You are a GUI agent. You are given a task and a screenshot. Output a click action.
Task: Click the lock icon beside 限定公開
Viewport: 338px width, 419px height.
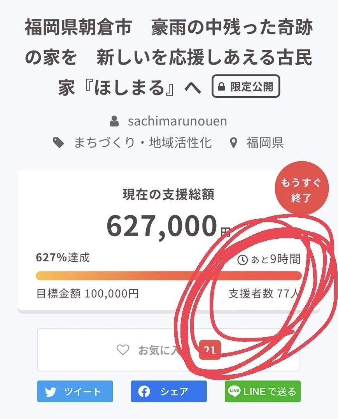point(221,86)
